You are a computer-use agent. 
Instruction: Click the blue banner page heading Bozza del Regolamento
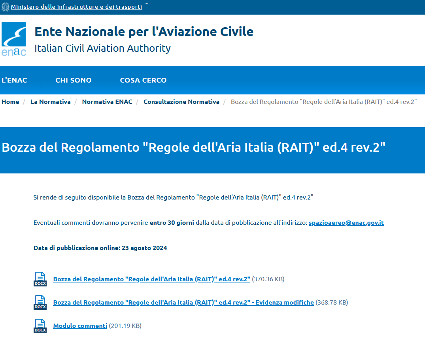194,148
